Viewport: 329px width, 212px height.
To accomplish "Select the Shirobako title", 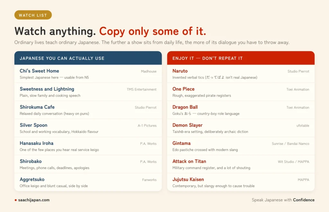I will tap(31, 161).
